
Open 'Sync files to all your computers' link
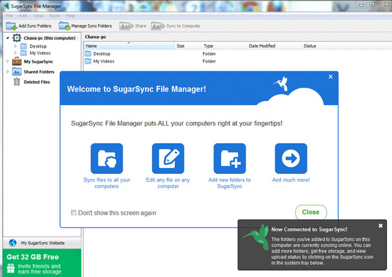click(107, 183)
